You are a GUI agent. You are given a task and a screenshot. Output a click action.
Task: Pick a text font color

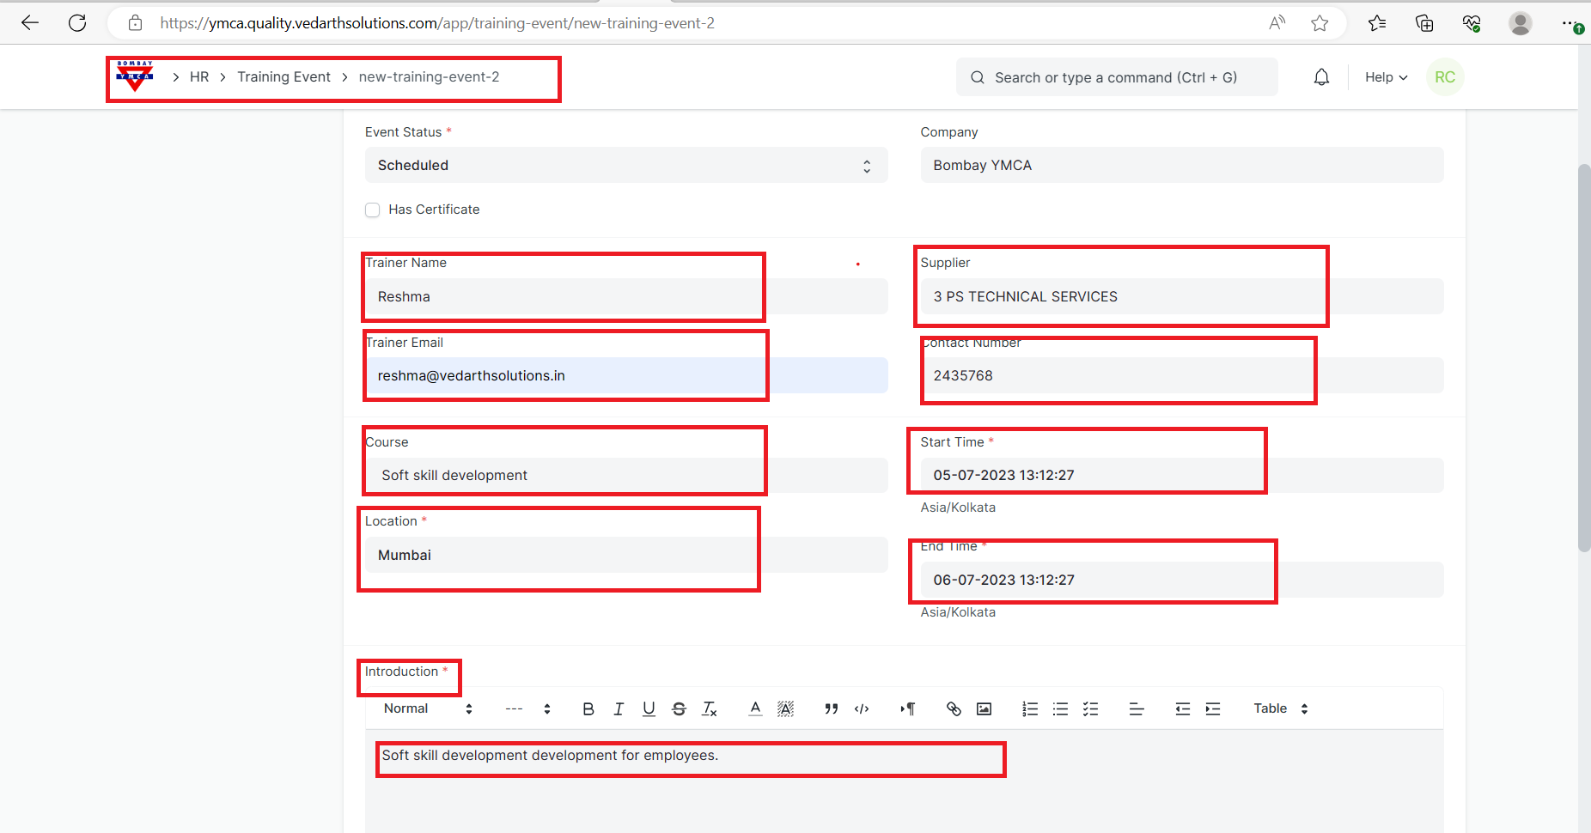755,708
